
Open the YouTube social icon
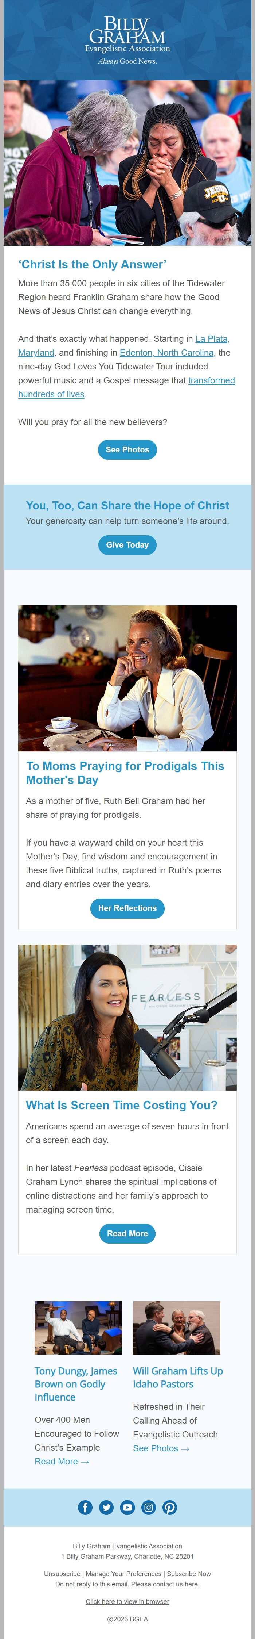(127, 1507)
